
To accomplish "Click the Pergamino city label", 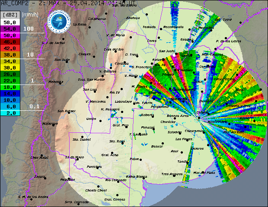I will tap(160, 107).
